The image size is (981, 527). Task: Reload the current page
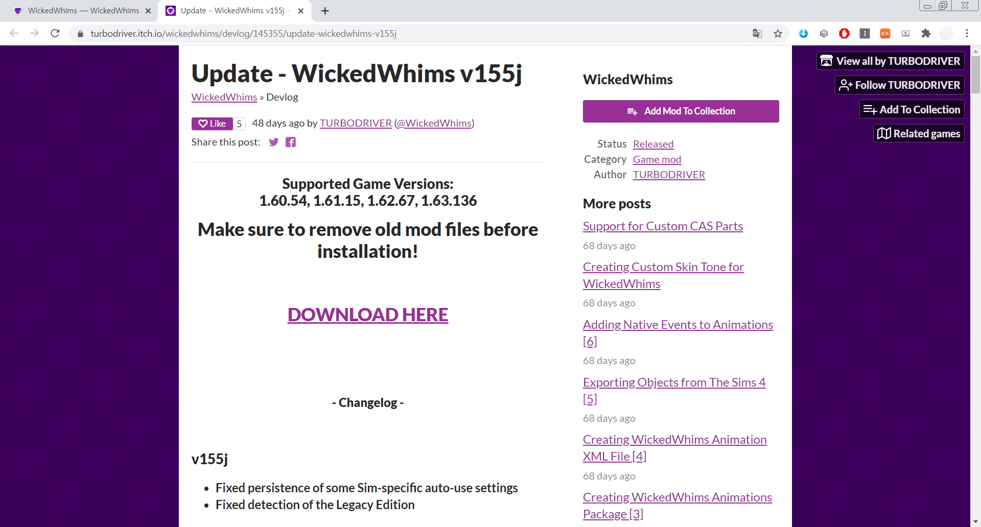click(x=55, y=34)
